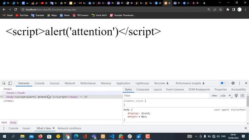Open the DevTools customize three-dot menu
Viewport: 249px width, 140px height.
tap(240, 83)
